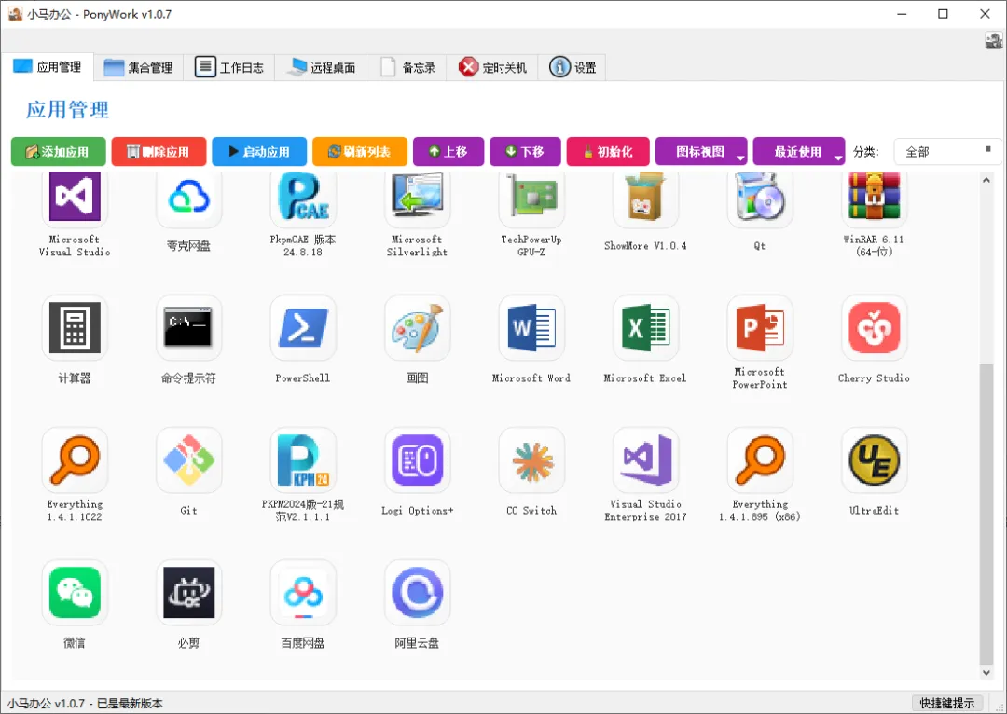Expand the 最近使用 sort dropdown
The width and height of the screenshot is (1007, 714).
[x=799, y=152]
